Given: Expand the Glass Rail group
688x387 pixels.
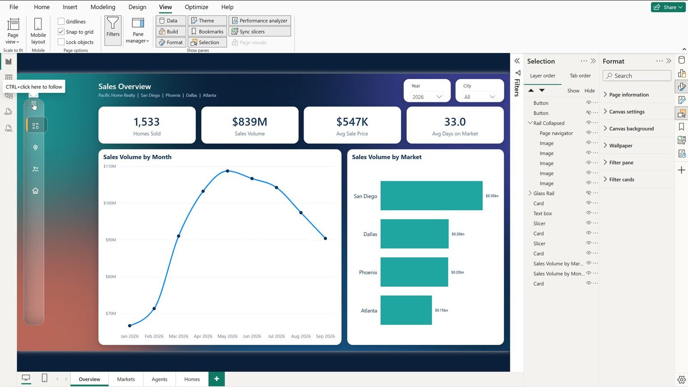Looking at the screenshot, I should click(x=530, y=193).
